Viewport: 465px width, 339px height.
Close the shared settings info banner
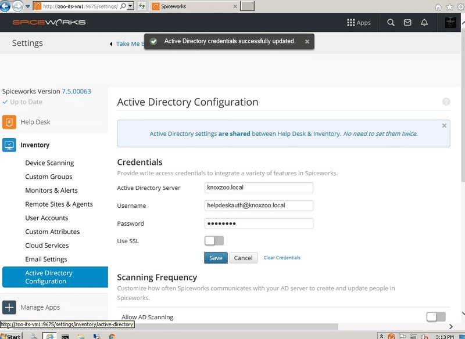point(444,125)
